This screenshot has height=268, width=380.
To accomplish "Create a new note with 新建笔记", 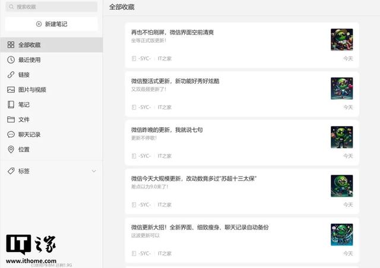I will (x=51, y=24).
